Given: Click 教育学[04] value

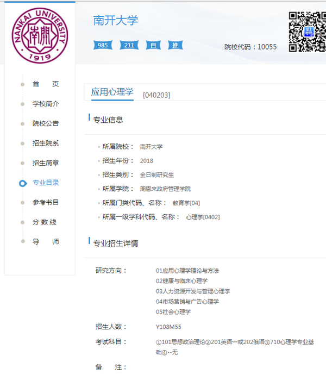Looking at the screenshot, I should click(x=186, y=203).
